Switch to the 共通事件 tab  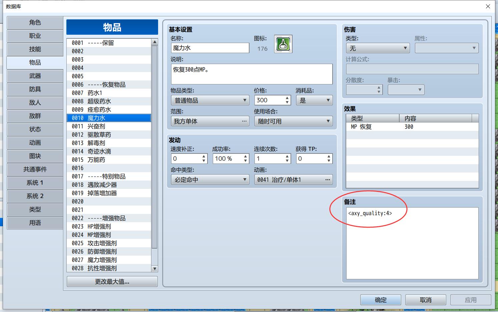click(35, 170)
